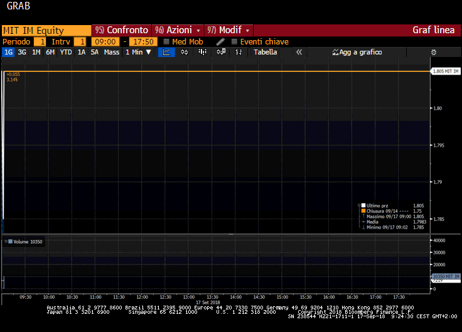Select the bar chart type icon

[202, 53]
